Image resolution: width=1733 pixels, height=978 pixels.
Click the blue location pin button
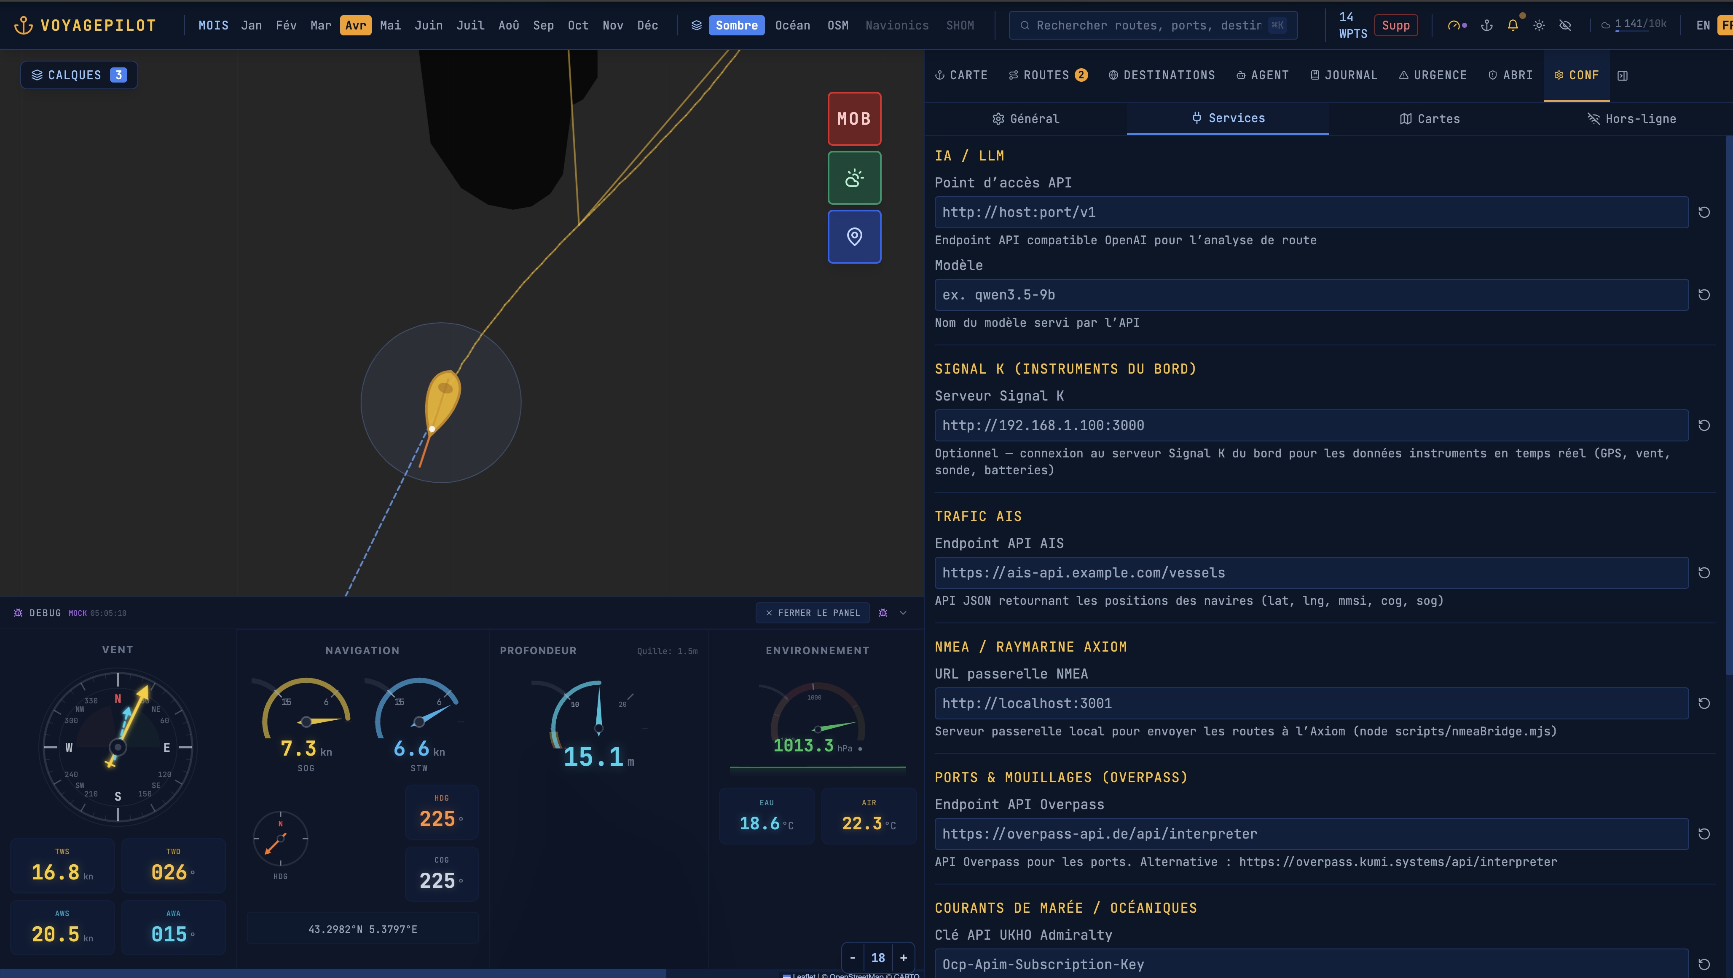(854, 237)
